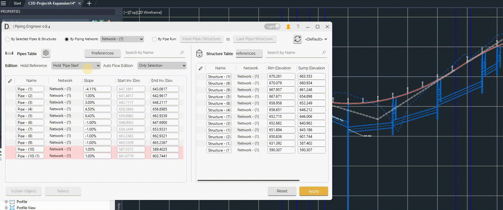
Task: Click the Apply button
Action: coord(313,191)
